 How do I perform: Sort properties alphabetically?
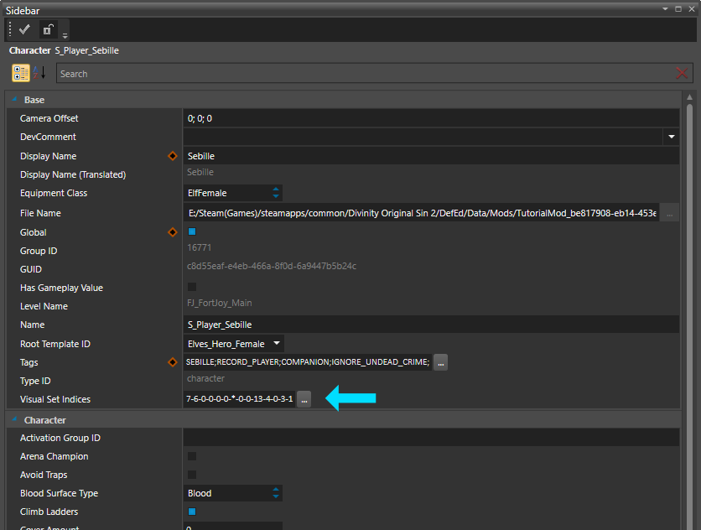coord(39,73)
